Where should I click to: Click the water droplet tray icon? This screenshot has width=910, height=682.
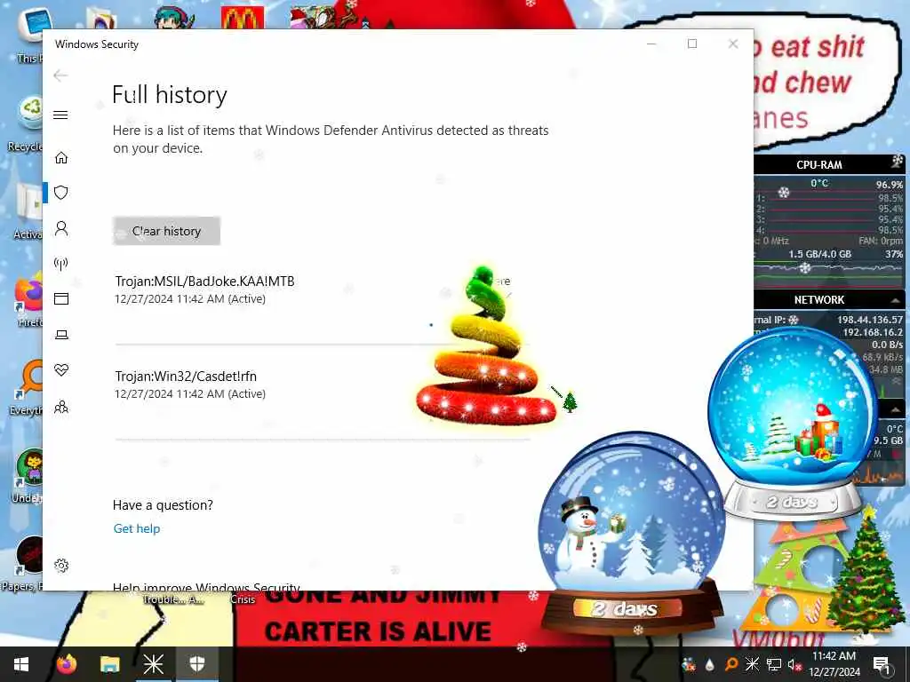[x=710, y=664]
